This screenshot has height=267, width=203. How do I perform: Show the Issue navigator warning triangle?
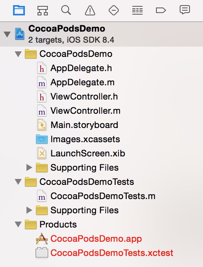[x=90, y=10]
